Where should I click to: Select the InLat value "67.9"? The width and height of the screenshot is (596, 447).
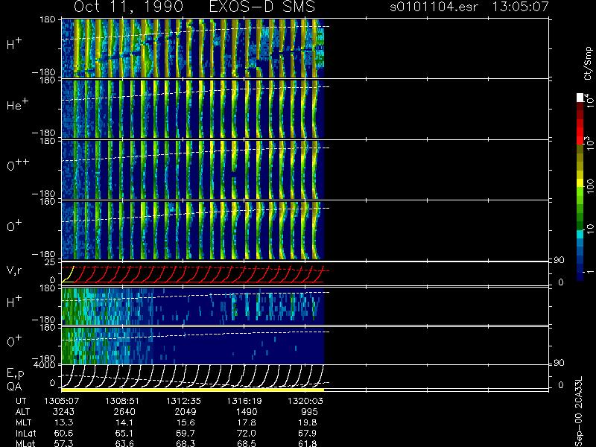(x=307, y=434)
